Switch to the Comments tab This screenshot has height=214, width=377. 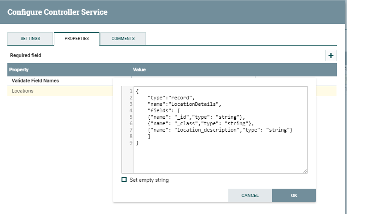click(123, 39)
